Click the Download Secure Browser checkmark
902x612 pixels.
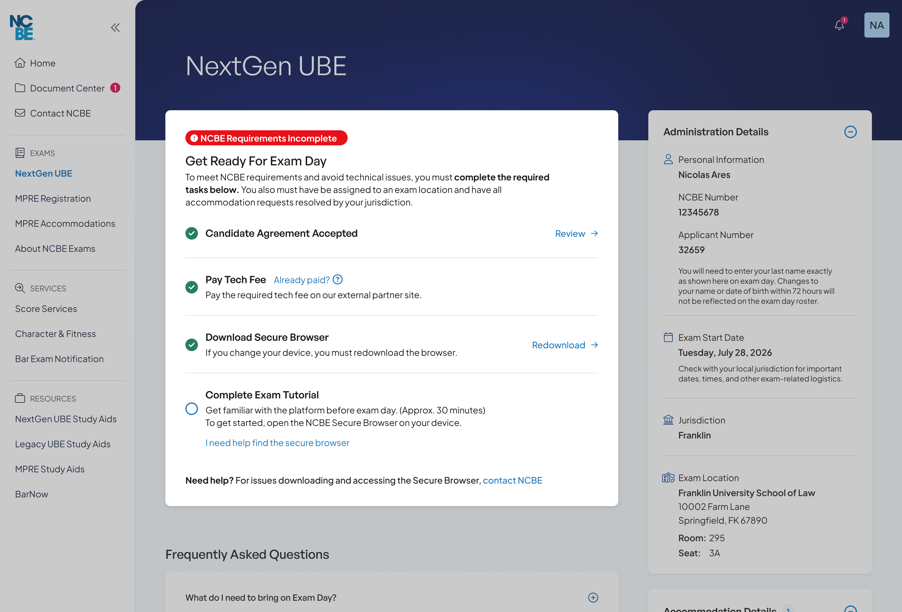click(191, 345)
